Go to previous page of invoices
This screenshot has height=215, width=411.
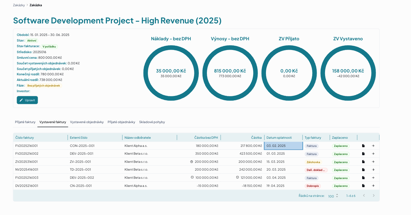tap(364, 196)
